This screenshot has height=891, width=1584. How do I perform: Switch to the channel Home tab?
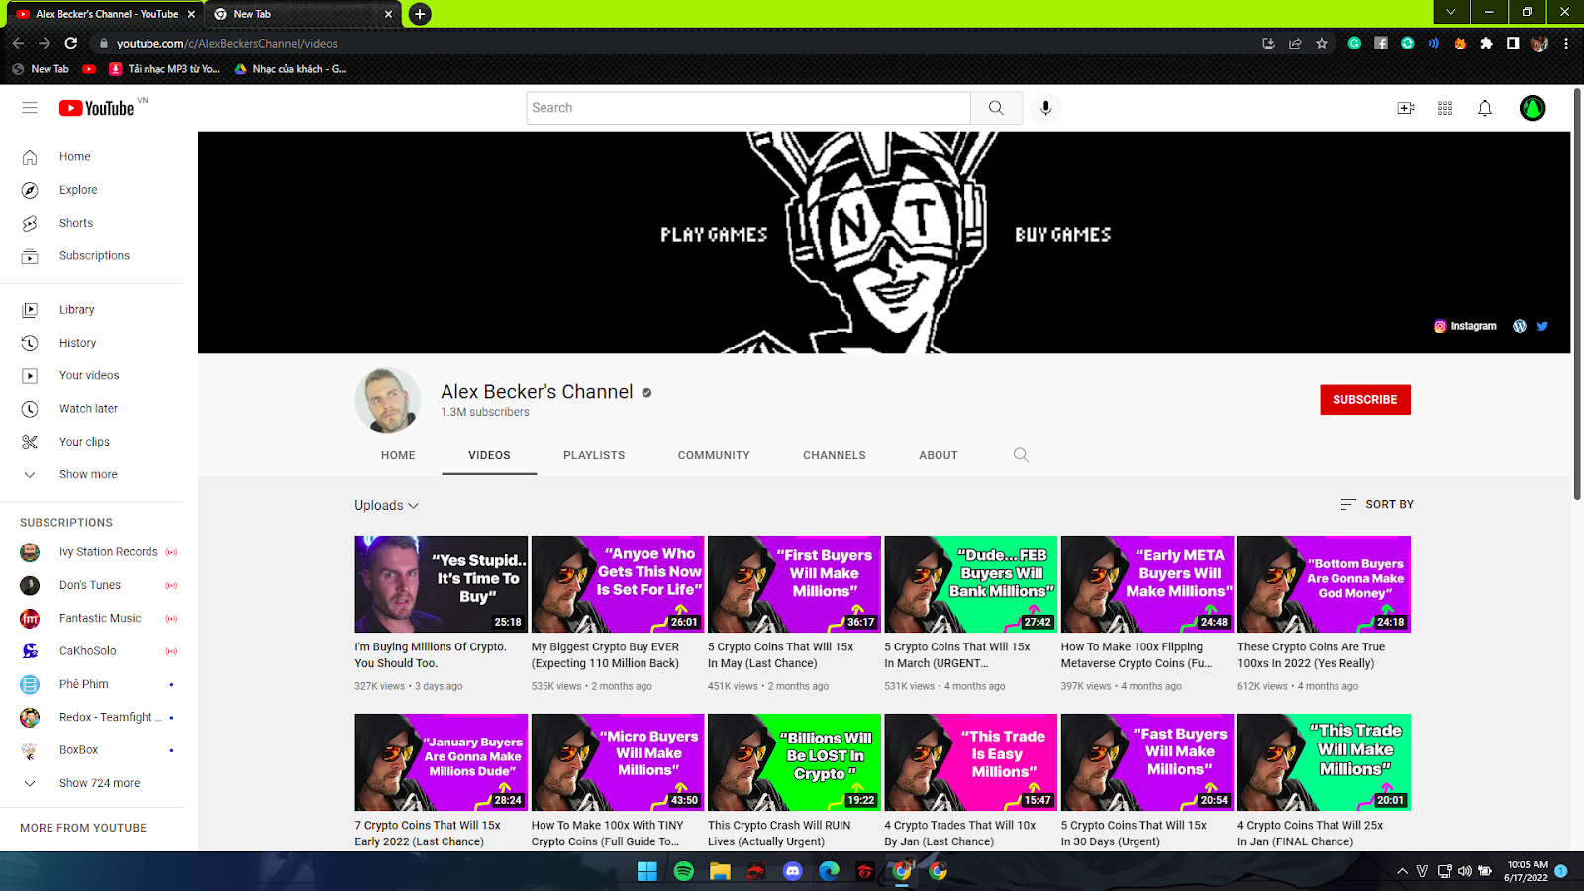(x=398, y=455)
